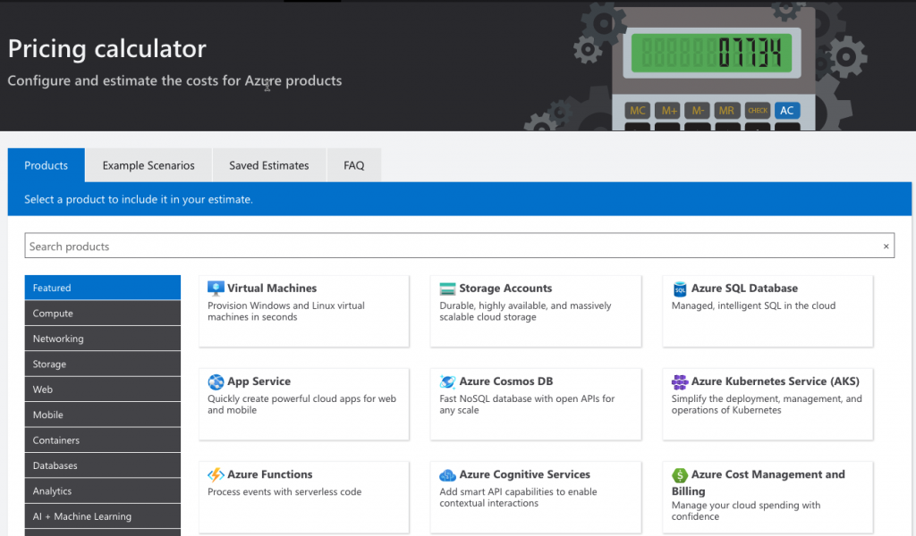Open the Saved Estimates tab
Image resolution: width=916 pixels, height=536 pixels.
(268, 165)
